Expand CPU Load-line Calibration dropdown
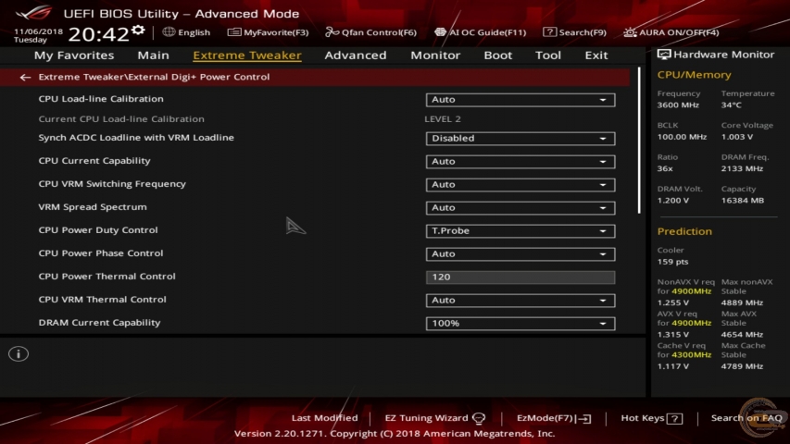The image size is (790, 444). 520,100
